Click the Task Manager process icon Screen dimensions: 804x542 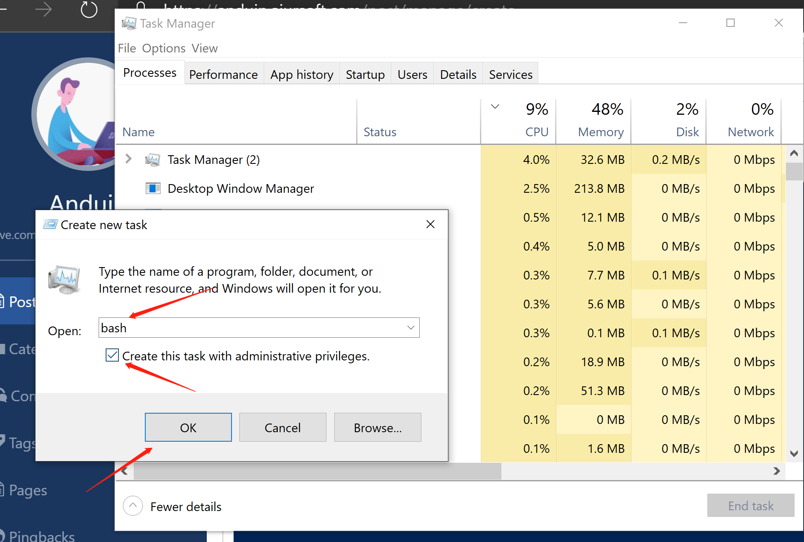[x=153, y=160]
